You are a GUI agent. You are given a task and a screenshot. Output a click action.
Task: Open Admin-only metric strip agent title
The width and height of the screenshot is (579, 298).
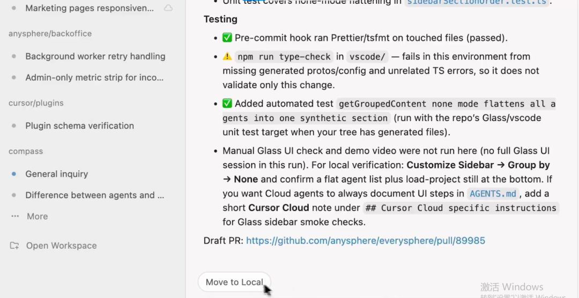pyautogui.click(x=94, y=78)
